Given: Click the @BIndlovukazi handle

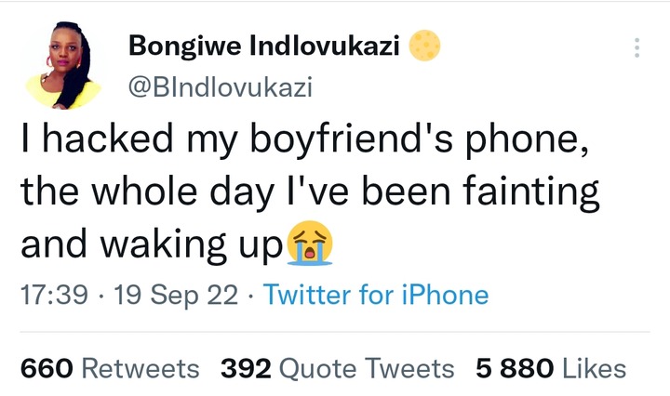Looking at the screenshot, I should click(221, 87).
